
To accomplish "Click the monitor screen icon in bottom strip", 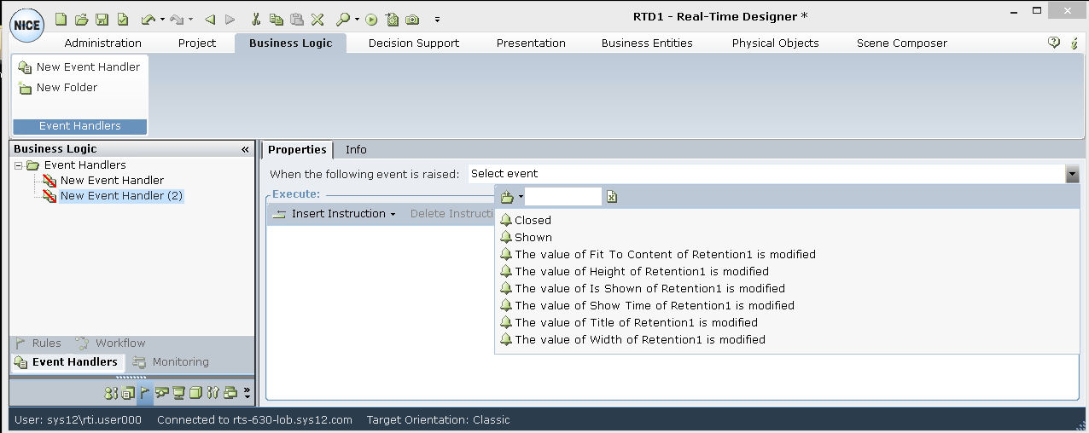I will pos(178,393).
